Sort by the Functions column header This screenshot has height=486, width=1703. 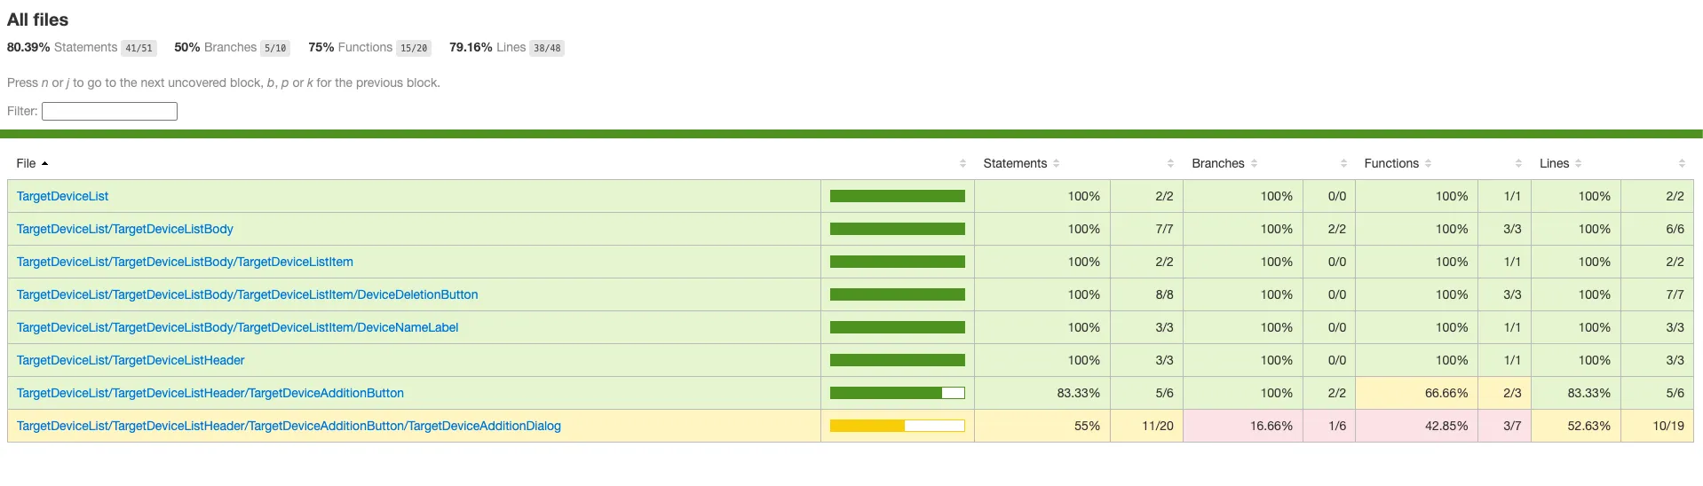point(1391,164)
